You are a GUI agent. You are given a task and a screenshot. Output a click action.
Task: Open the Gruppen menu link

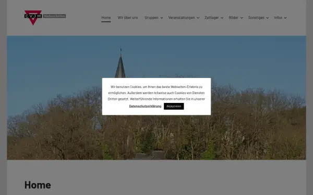[151, 18]
